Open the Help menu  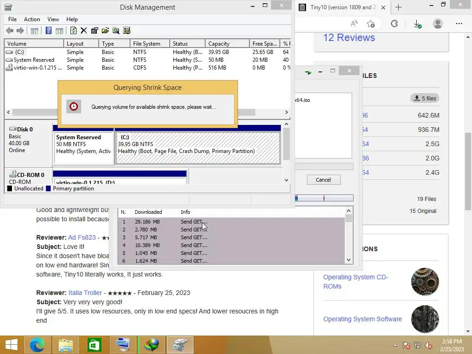tap(72, 19)
